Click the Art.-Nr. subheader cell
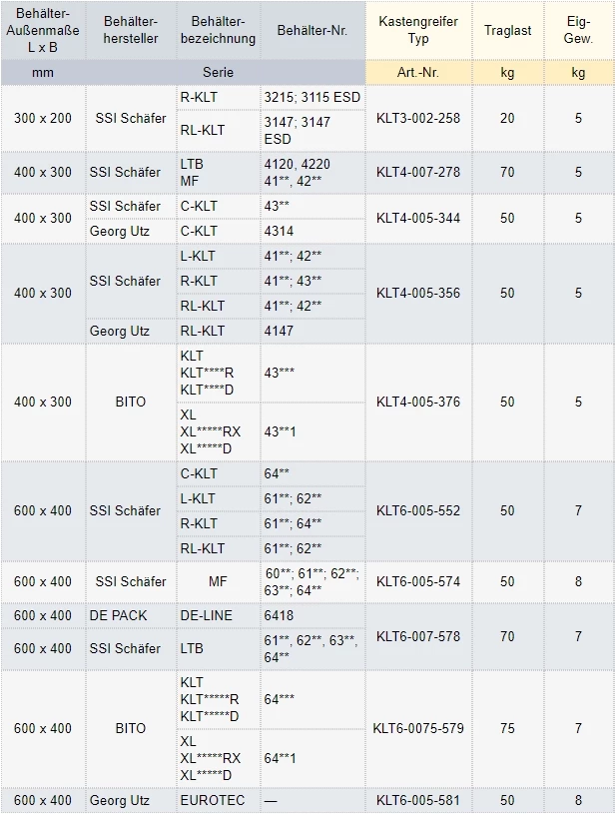This screenshot has width=615, height=814. click(418, 73)
